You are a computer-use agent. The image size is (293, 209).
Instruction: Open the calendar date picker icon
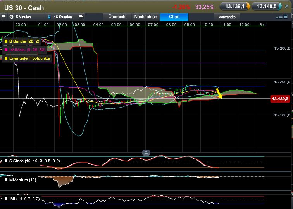point(81,17)
